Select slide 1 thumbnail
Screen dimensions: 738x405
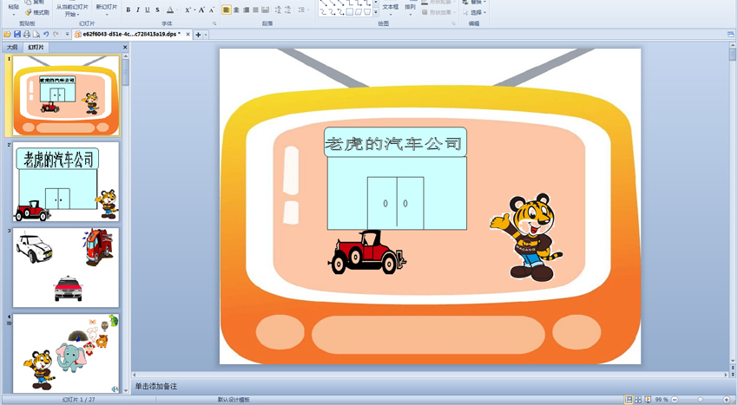66,95
